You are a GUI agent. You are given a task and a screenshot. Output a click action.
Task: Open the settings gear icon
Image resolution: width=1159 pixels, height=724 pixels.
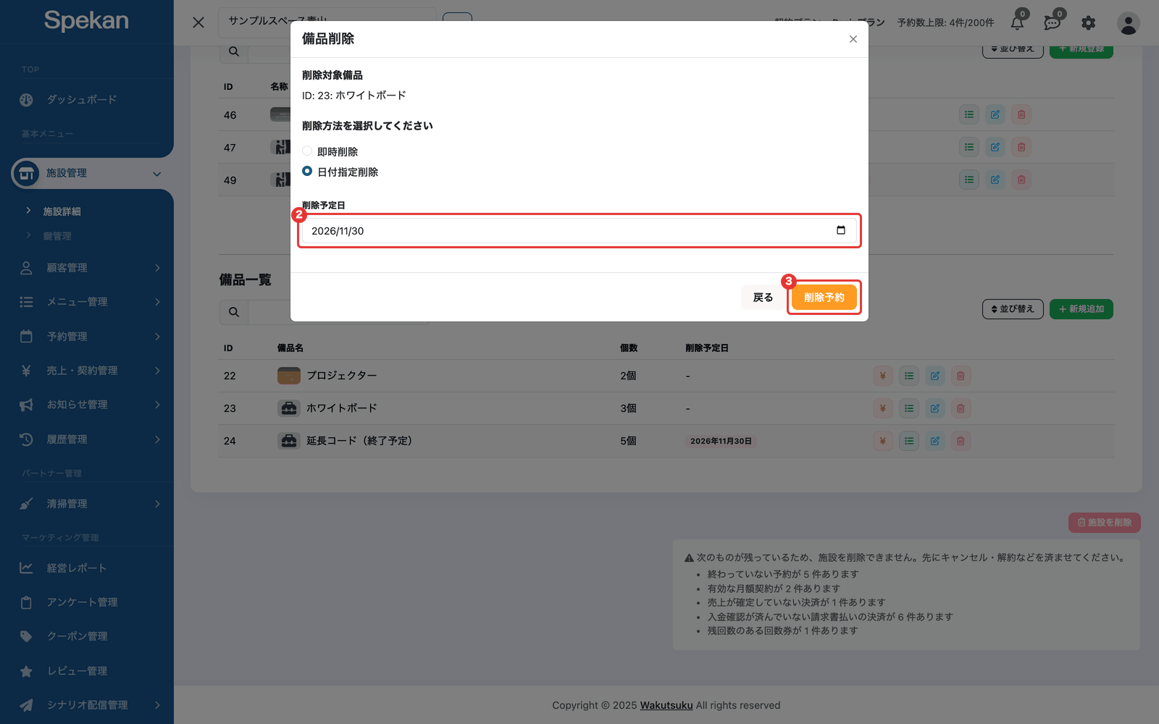(1088, 23)
